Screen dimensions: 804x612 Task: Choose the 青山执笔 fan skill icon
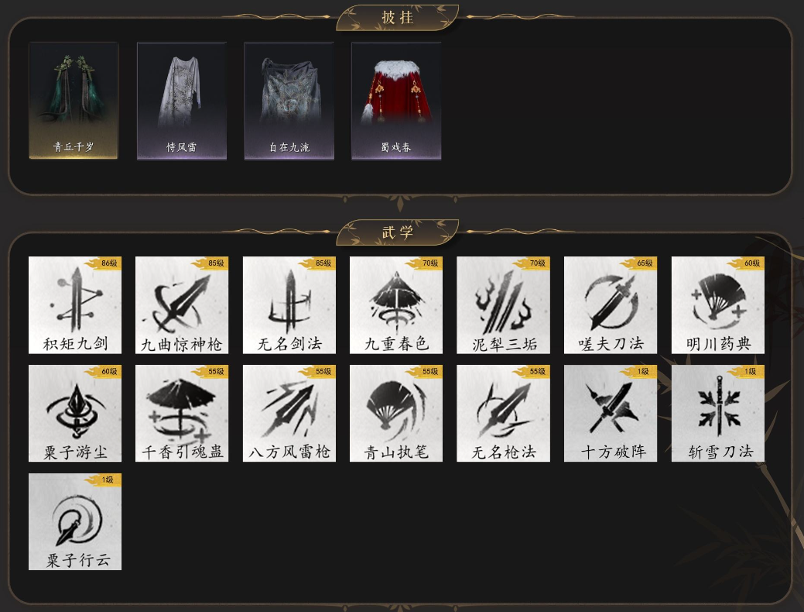tap(396, 414)
